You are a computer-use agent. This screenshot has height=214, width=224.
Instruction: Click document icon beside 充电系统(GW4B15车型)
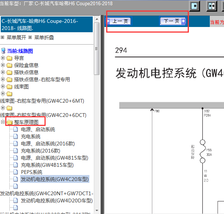(x=16, y=165)
